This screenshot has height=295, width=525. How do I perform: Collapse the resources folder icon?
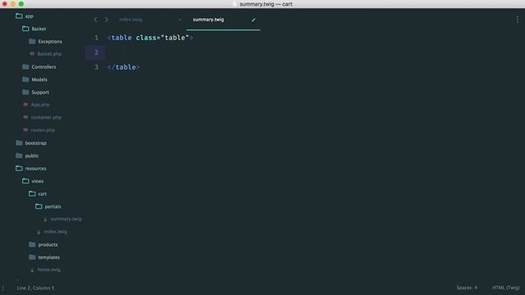coord(19,168)
